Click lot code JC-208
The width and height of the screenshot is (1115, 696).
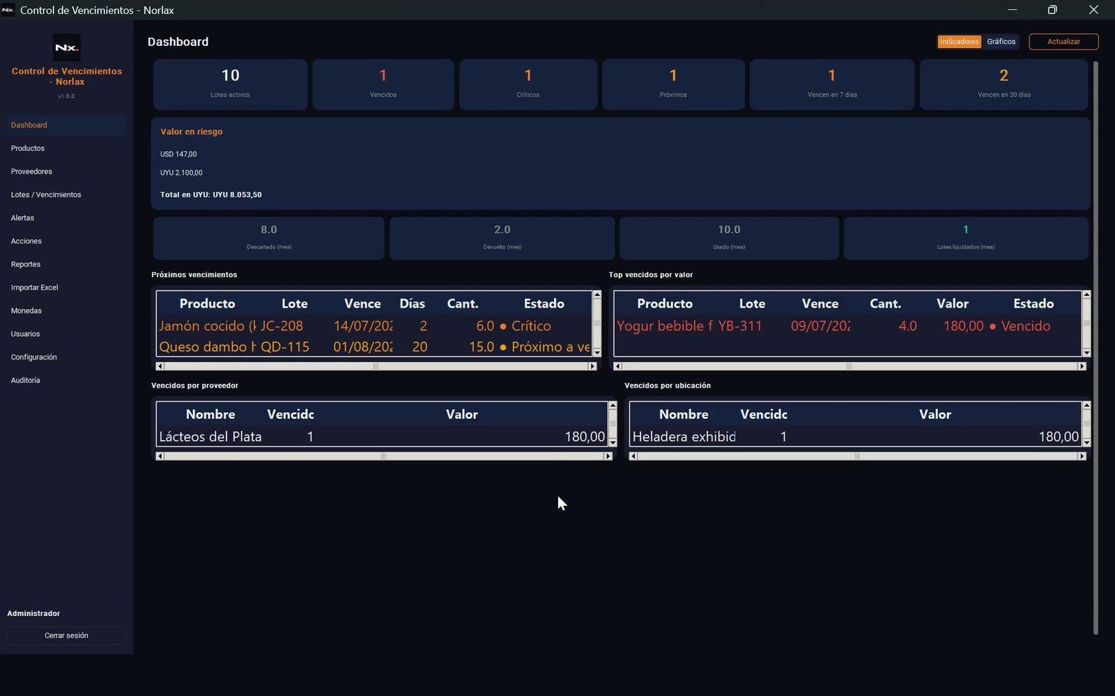282,326
